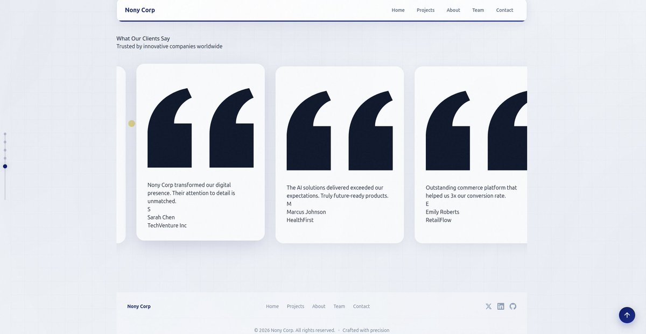Click the quote mark icon in Marcus Johnson's card
This screenshot has height=334, width=646.
click(x=340, y=131)
